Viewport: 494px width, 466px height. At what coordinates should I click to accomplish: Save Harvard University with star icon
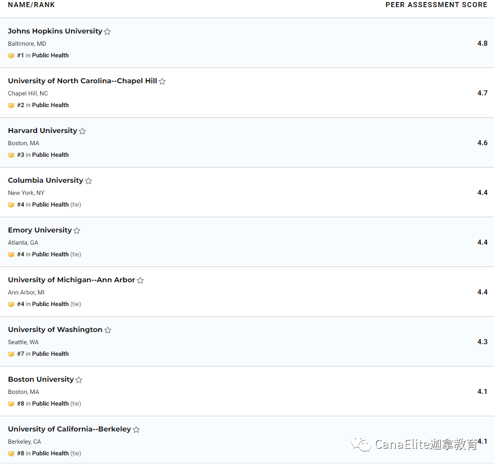point(82,131)
